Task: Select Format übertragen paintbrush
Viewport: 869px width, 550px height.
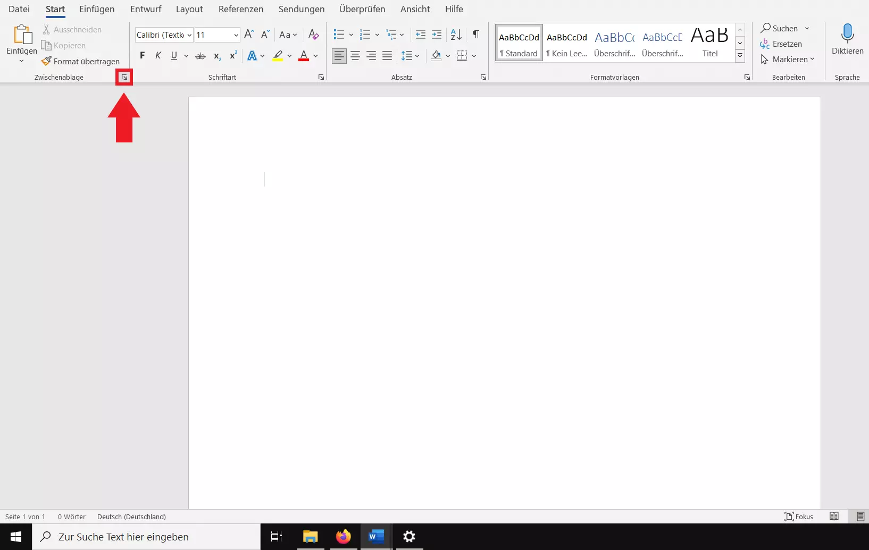Action: (46, 61)
